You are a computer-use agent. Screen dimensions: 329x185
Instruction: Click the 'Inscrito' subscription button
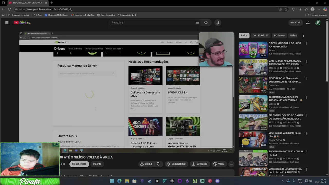point(97,164)
